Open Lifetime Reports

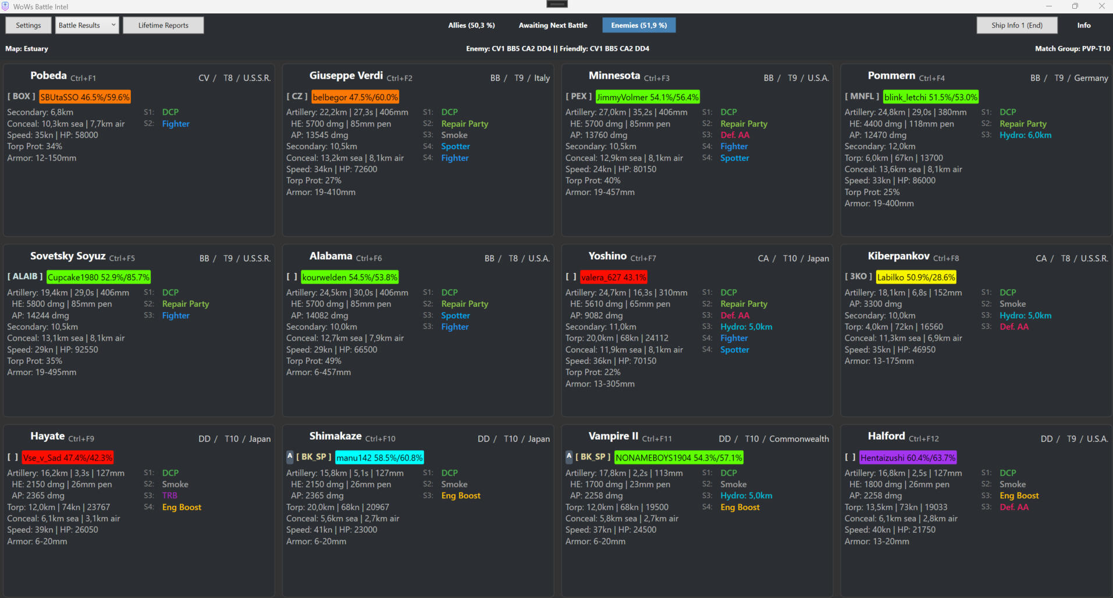click(163, 25)
